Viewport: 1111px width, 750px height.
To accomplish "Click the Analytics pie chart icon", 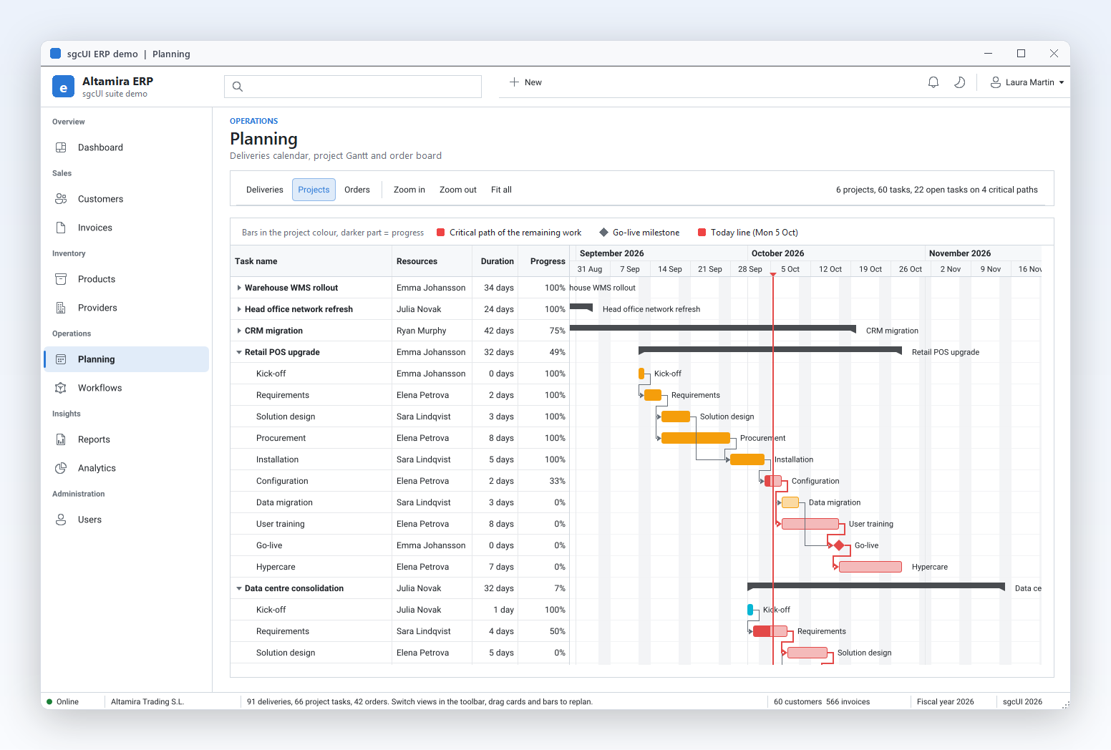I will (61, 468).
